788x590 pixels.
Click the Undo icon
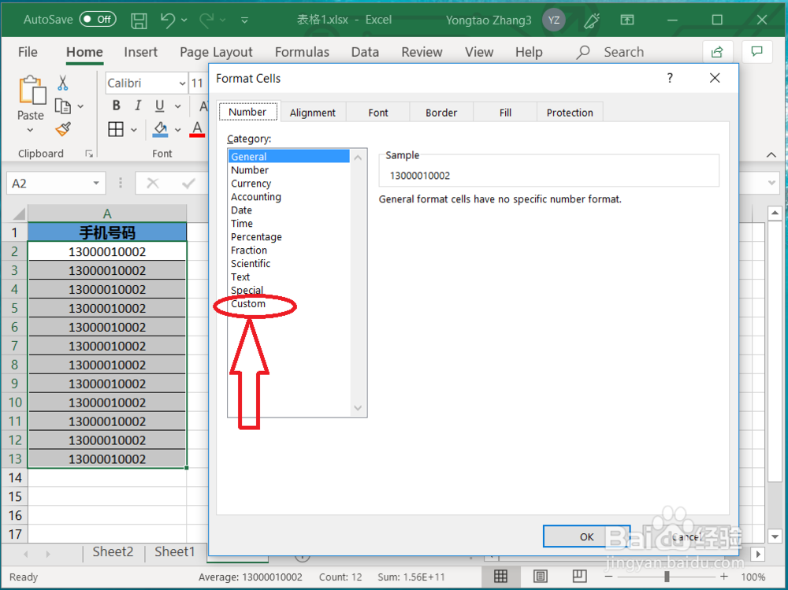pyautogui.click(x=169, y=20)
